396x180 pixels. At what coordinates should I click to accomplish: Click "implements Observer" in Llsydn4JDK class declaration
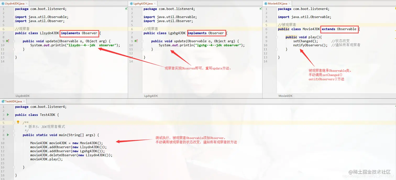pos(79,33)
